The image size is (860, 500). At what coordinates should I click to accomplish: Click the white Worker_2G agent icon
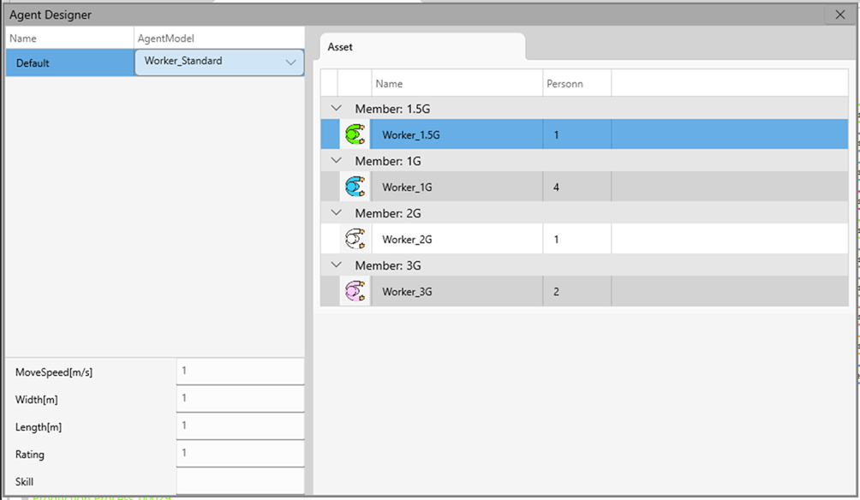coord(355,239)
